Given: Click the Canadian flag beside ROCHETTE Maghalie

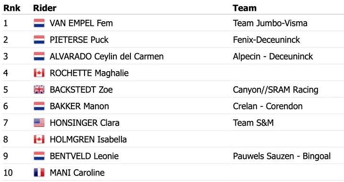Looking at the screenshot, I should 39,73.
